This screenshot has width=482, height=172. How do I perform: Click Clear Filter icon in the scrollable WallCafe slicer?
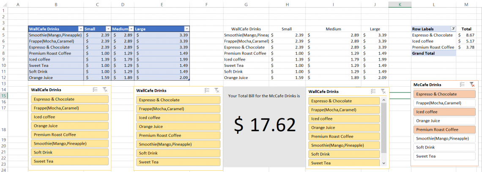[x=383, y=91]
